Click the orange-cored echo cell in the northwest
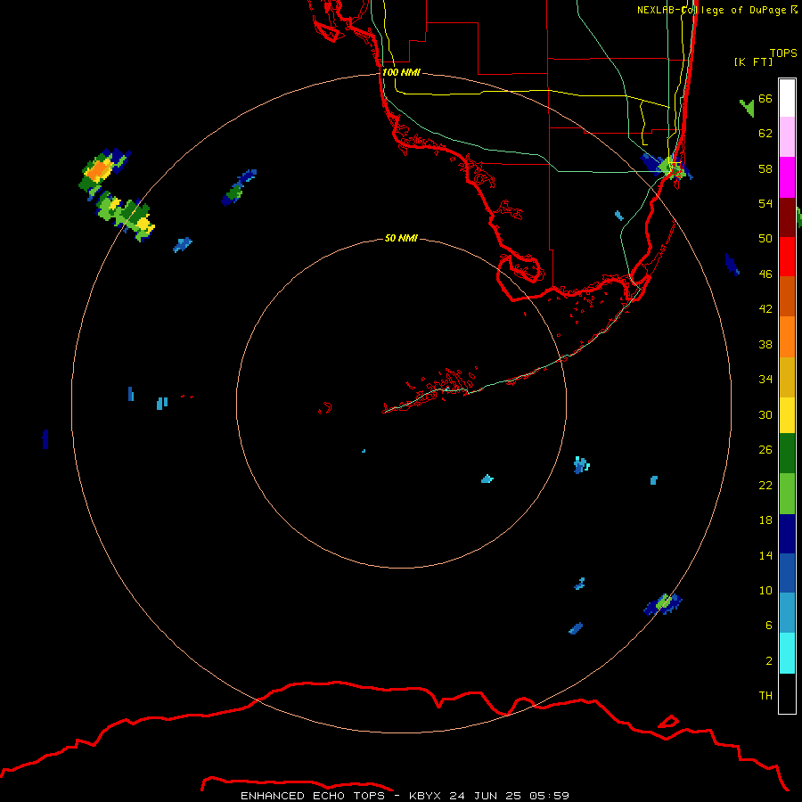The image size is (802, 802). (x=98, y=170)
